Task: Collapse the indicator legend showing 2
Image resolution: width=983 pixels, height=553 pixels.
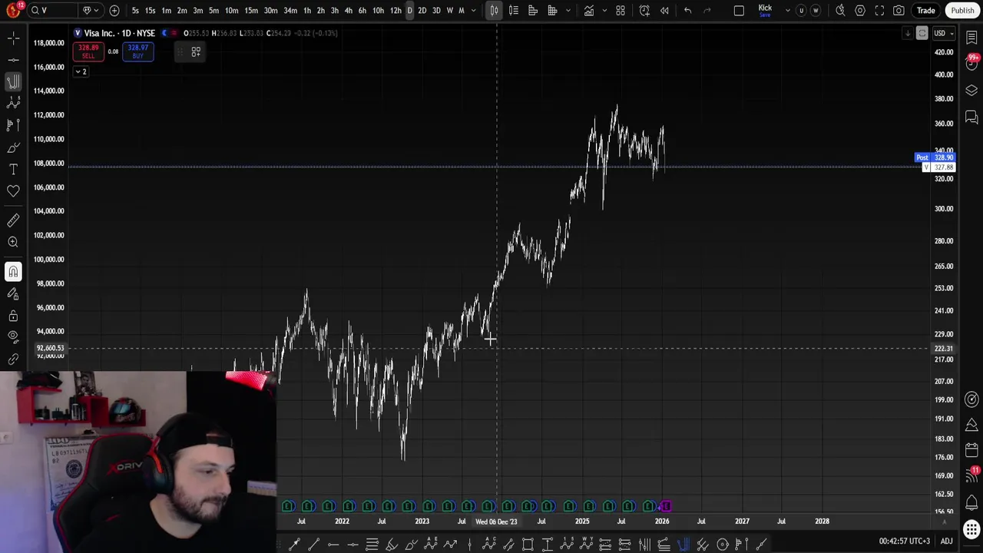Action: click(81, 71)
